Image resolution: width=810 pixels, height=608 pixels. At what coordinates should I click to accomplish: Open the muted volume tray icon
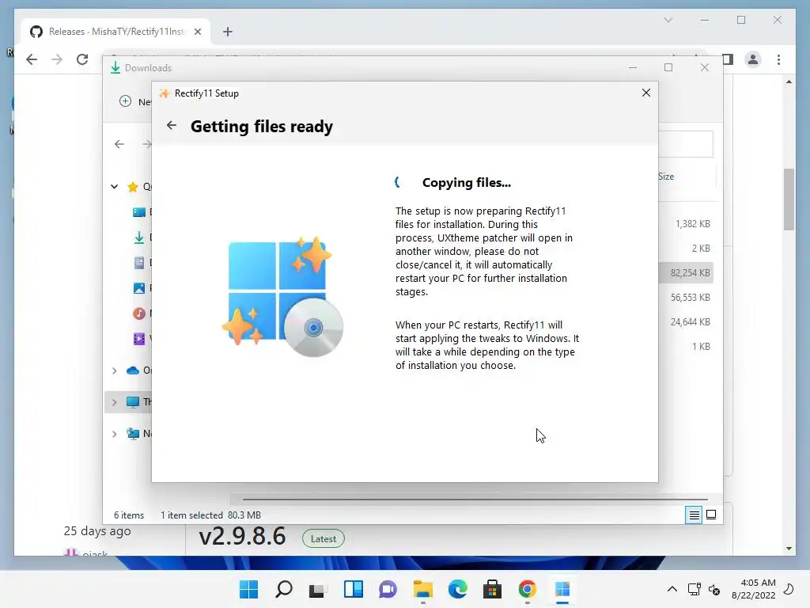click(x=714, y=589)
